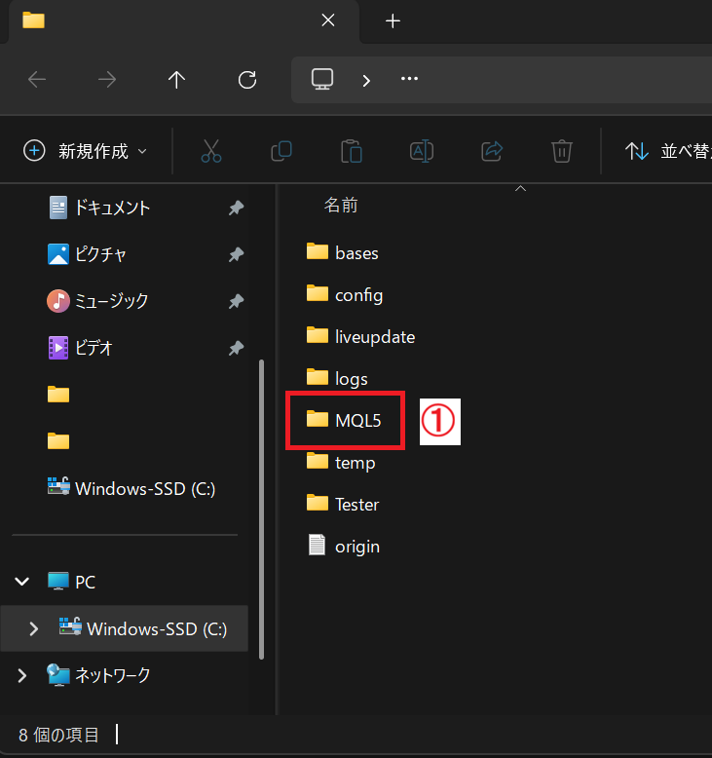Click the Cut scissors icon

(211, 151)
